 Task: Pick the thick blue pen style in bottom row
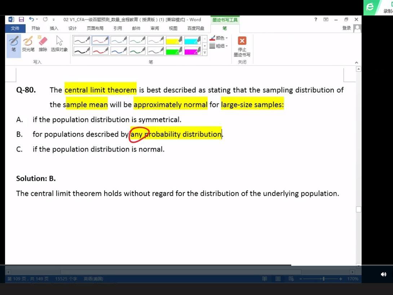(x=119, y=51)
